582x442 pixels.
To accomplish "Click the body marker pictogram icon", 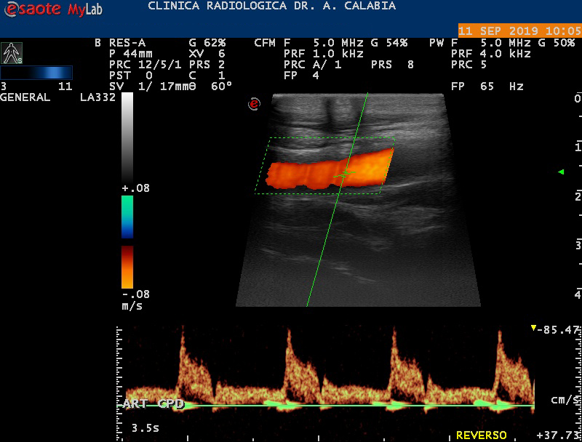I will (x=11, y=52).
